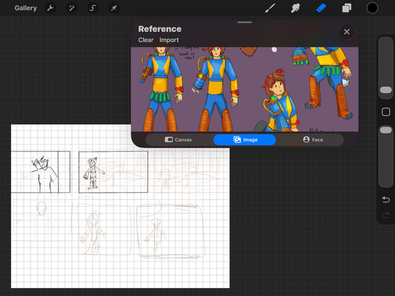Return to the Gallery

point(26,8)
